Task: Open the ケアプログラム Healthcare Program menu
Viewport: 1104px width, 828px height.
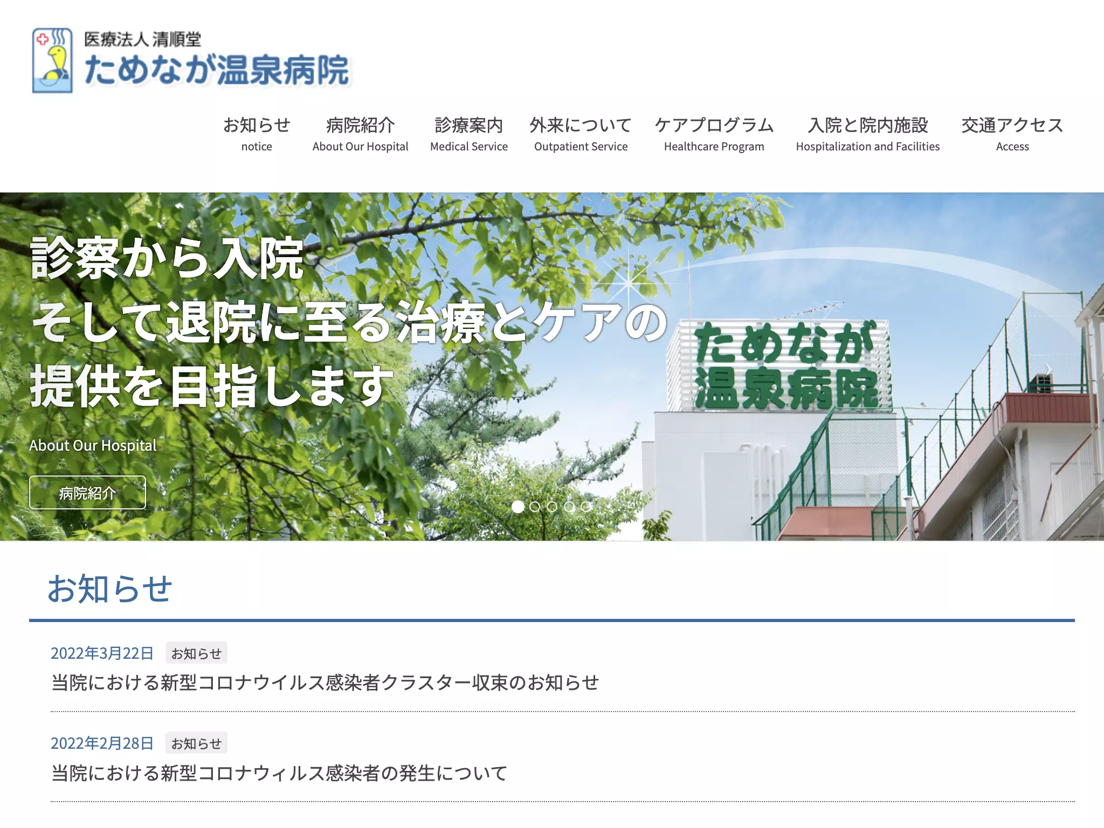Action: pos(714,134)
